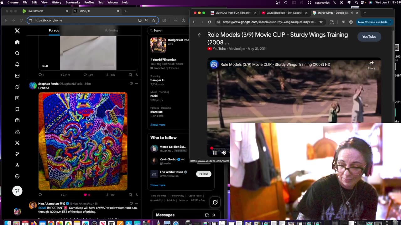The height and width of the screenshot is (225, 401).
Task: Mute the sturdy wings Chrome tab
Action: click(x=352, y=13)
